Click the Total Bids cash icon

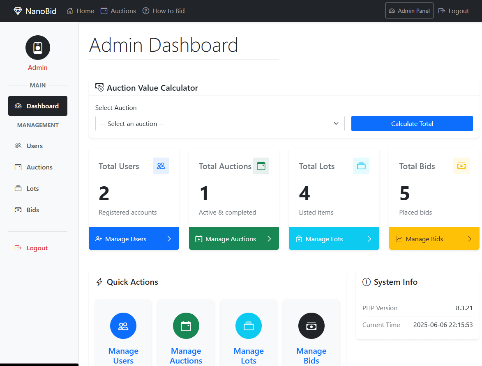point(461,166)
